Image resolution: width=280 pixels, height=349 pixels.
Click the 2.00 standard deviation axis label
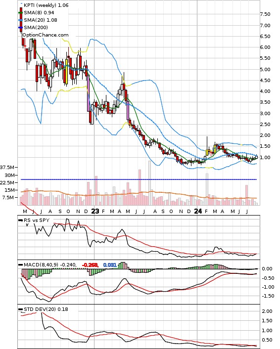pos(267,311)
